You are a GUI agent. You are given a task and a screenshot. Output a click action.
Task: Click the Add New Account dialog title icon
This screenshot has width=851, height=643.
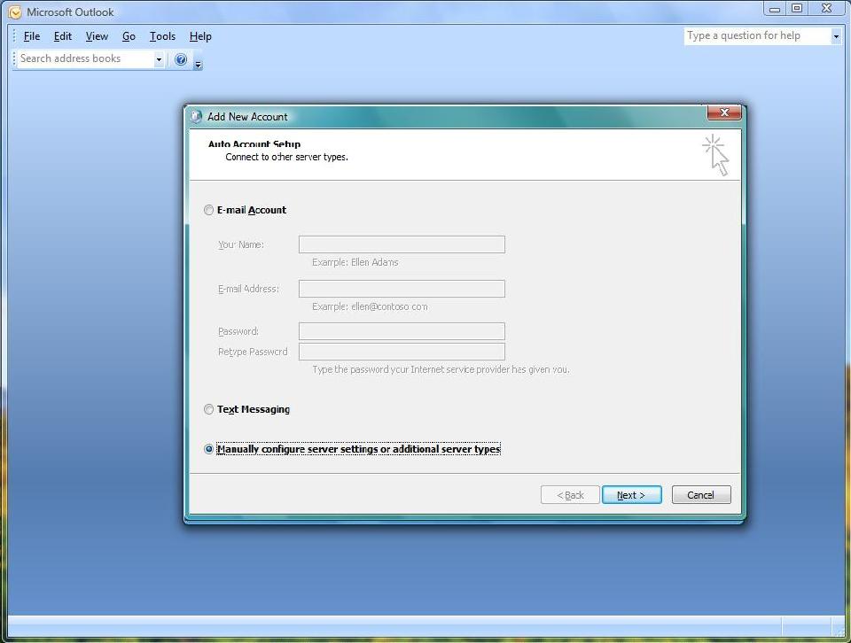[197, 117]
